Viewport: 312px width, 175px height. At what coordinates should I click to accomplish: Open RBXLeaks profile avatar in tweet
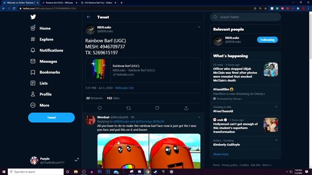tap(90, 30)
